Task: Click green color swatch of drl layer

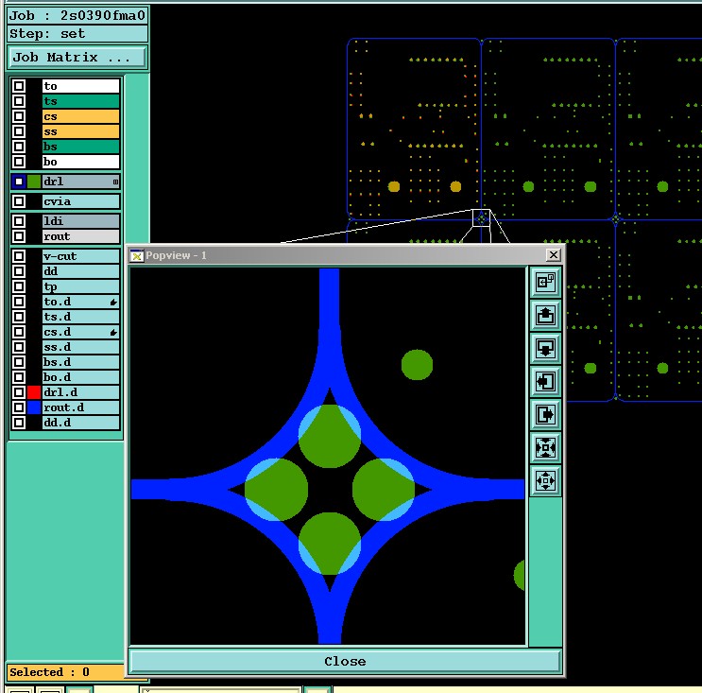Action: [x=34, y=182]
